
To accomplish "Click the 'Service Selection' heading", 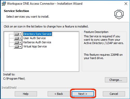I will 16,11.
